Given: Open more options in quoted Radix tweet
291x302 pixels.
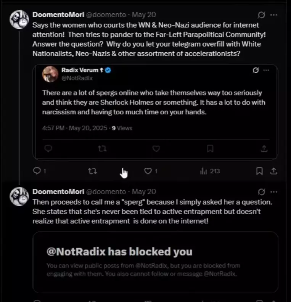Looking at the screenshot, I should (x=266, y=70).
